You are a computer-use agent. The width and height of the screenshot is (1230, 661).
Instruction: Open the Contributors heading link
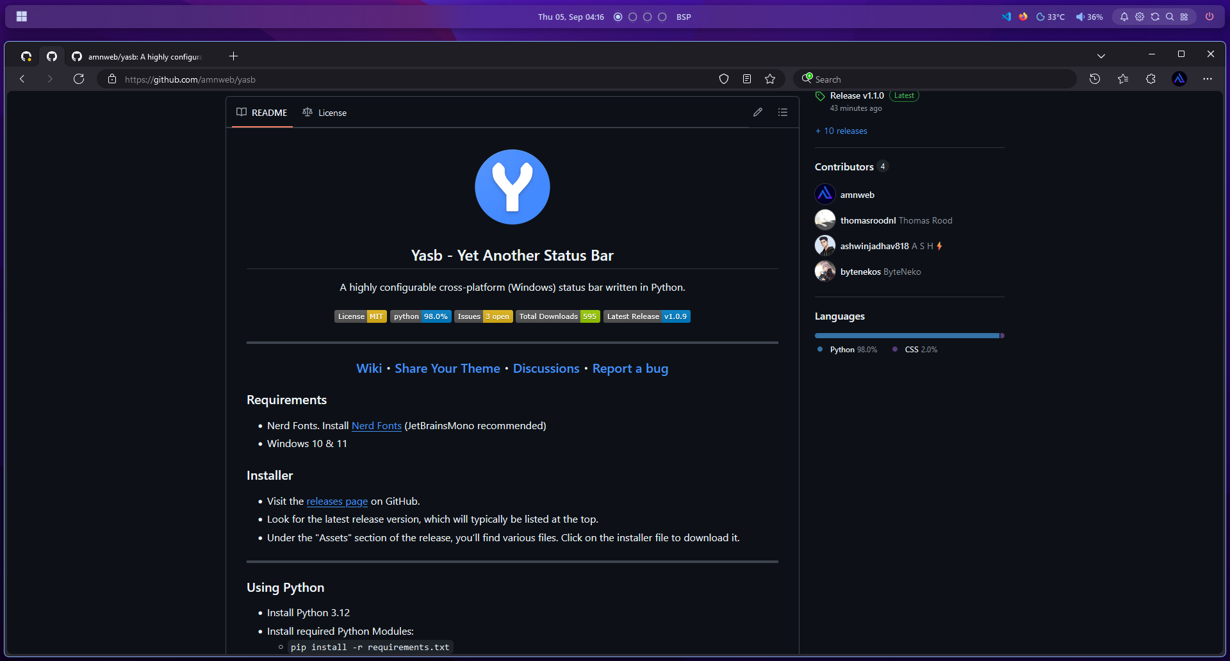(844, 167)
